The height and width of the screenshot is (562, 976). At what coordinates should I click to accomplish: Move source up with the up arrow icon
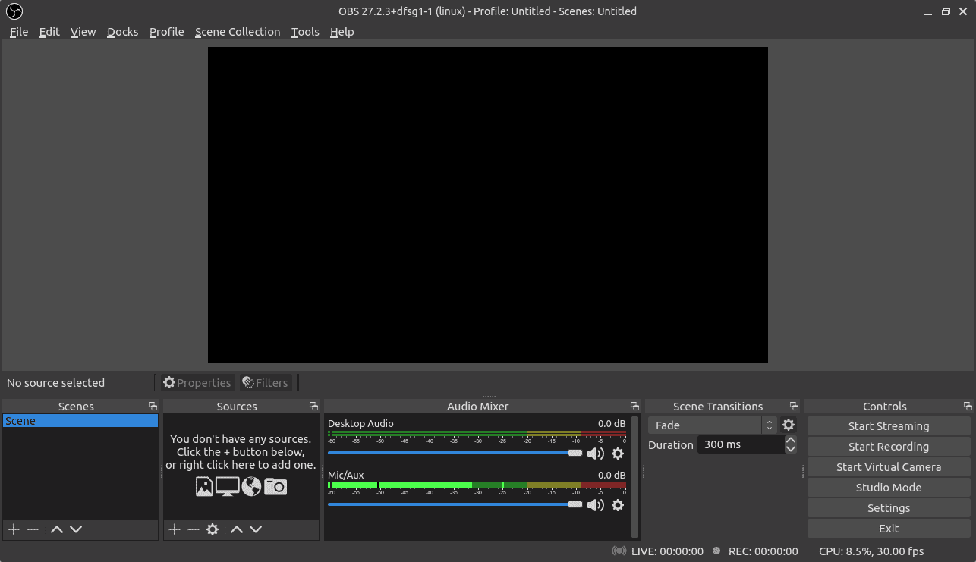tap(236, 529)
